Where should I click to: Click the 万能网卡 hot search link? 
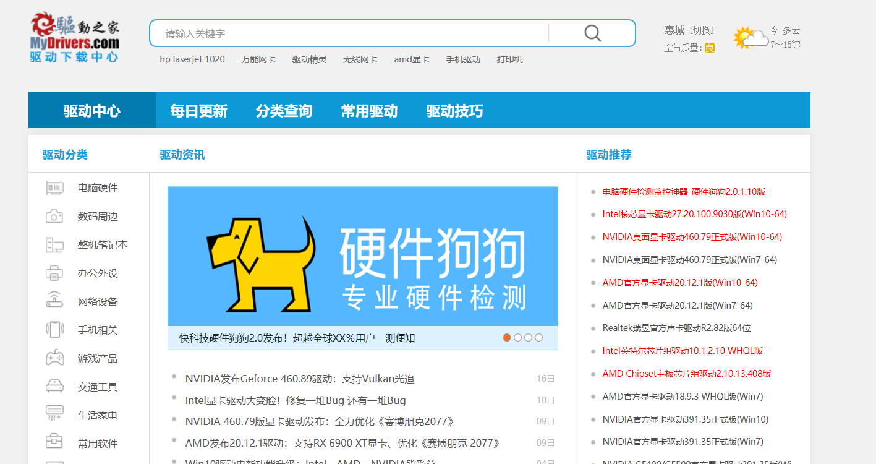(258, 59)
